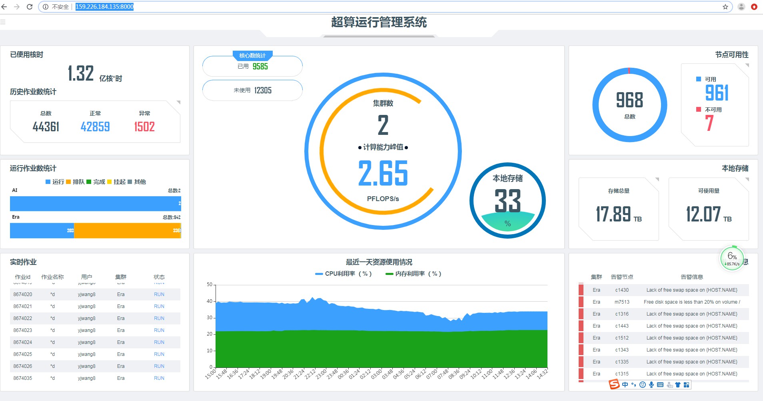Bookmark this page with the star icon
Viewport: 763px width, 401px height.
point(725,7)
